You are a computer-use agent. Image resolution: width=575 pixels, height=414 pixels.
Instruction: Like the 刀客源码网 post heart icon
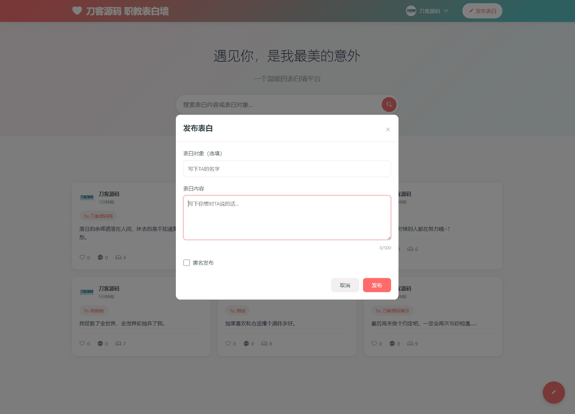(82, 257)
